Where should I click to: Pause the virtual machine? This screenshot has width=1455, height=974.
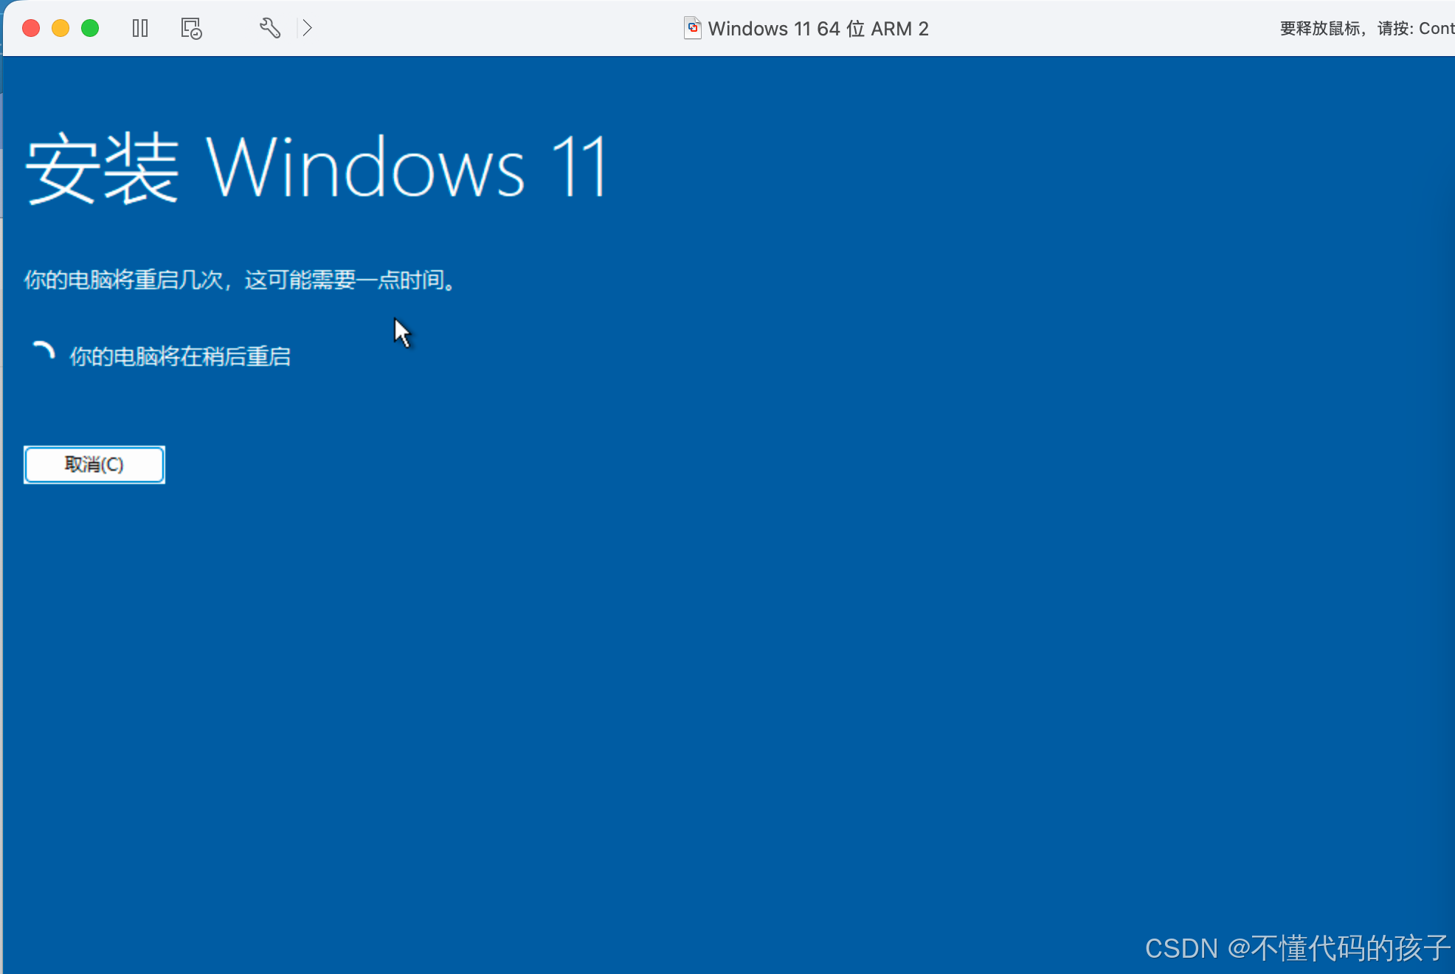[140, 28]
